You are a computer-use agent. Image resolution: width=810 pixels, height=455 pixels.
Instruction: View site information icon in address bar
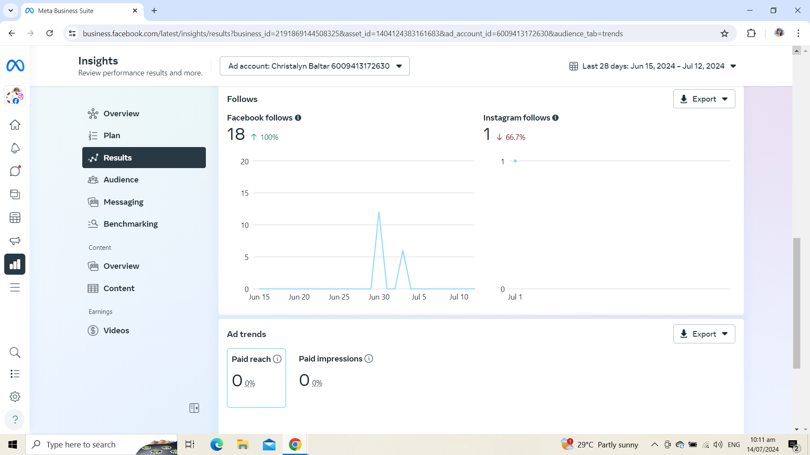(x=72, y=33)
